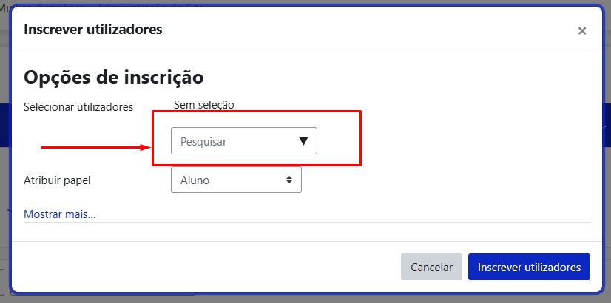611x303 pixels.
Task: Expand more options via Mostrar mais link
Action: coord(60,214)
